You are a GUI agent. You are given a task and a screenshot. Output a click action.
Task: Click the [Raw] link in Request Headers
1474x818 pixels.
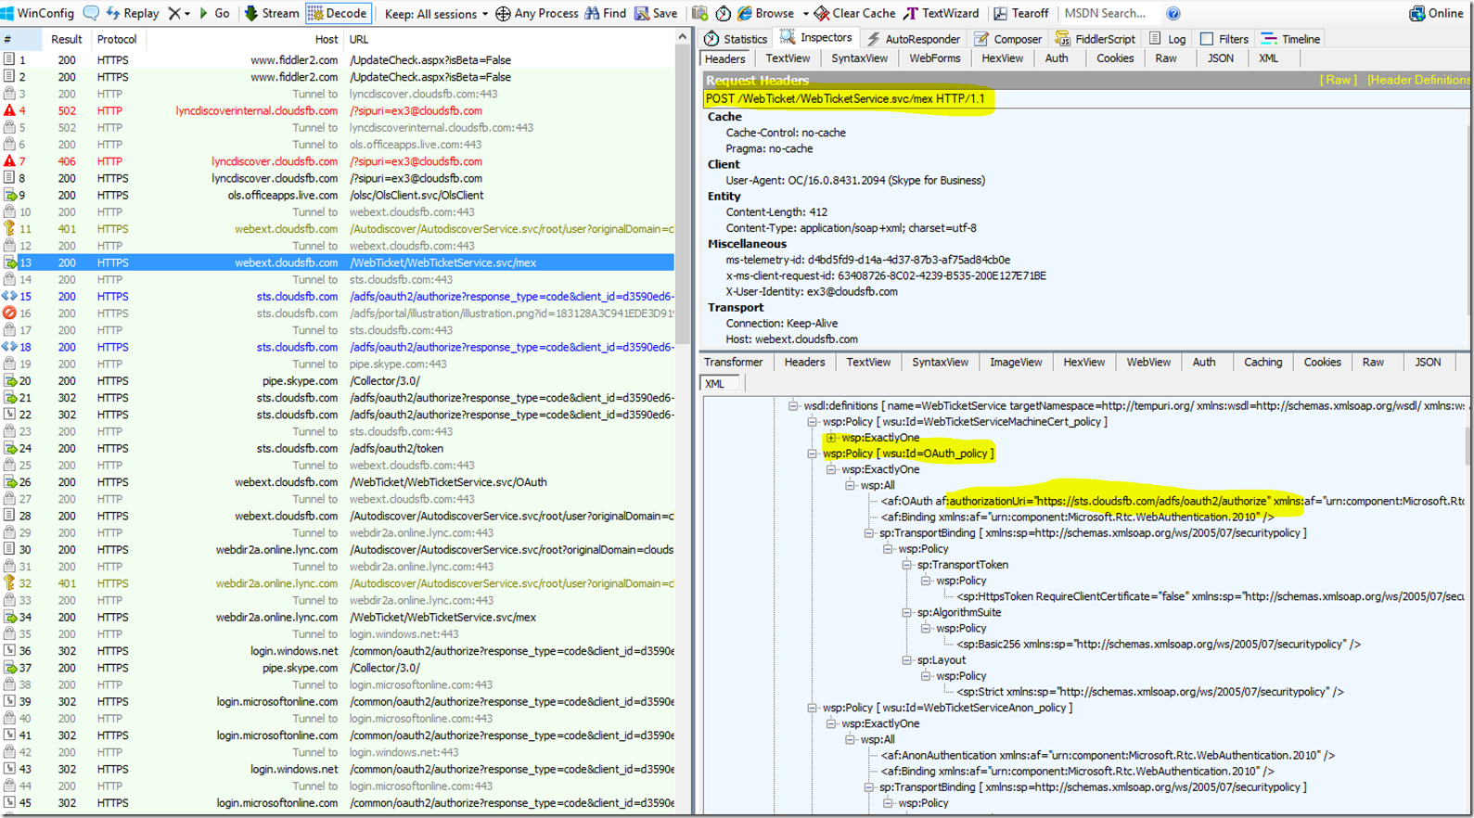[x=1338, y=80]
